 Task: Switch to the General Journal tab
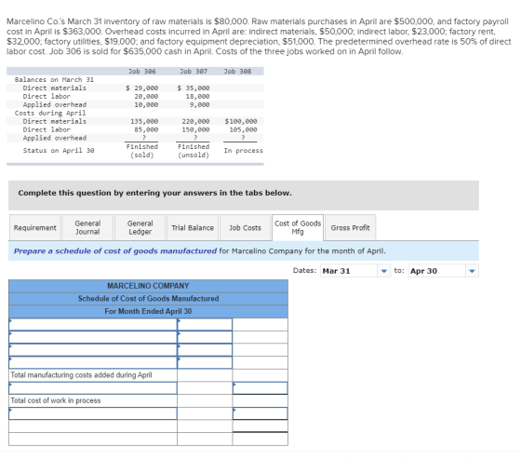click(x=87, y=228)
